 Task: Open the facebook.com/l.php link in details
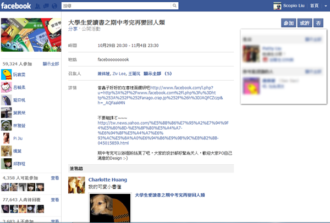point(160,95)
